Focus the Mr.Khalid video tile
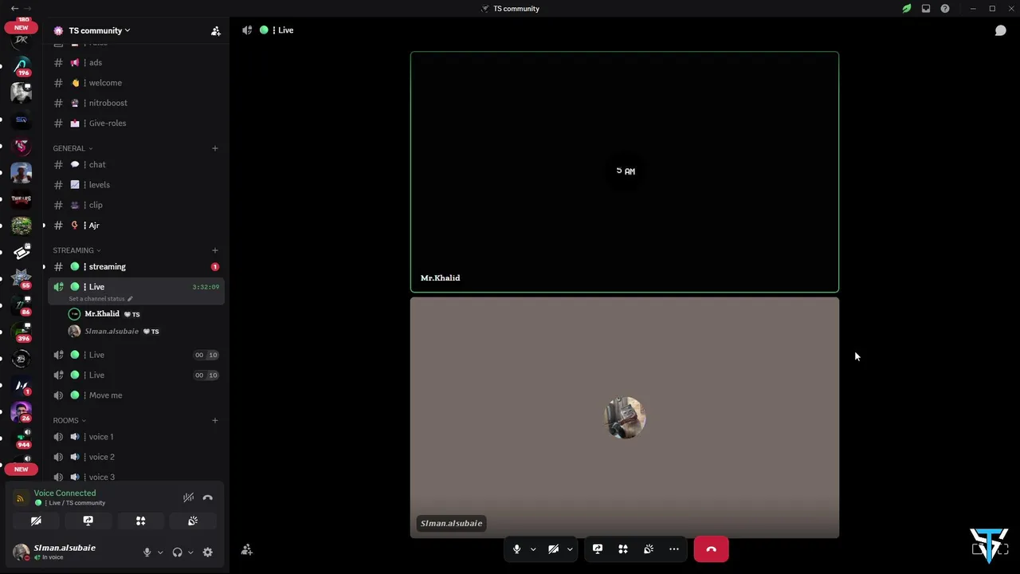This screenshot has height=574, width=1020. tap(625, 172)
